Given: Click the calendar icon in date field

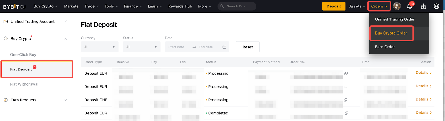Looking at the screenshot, I should pos(224,47).
